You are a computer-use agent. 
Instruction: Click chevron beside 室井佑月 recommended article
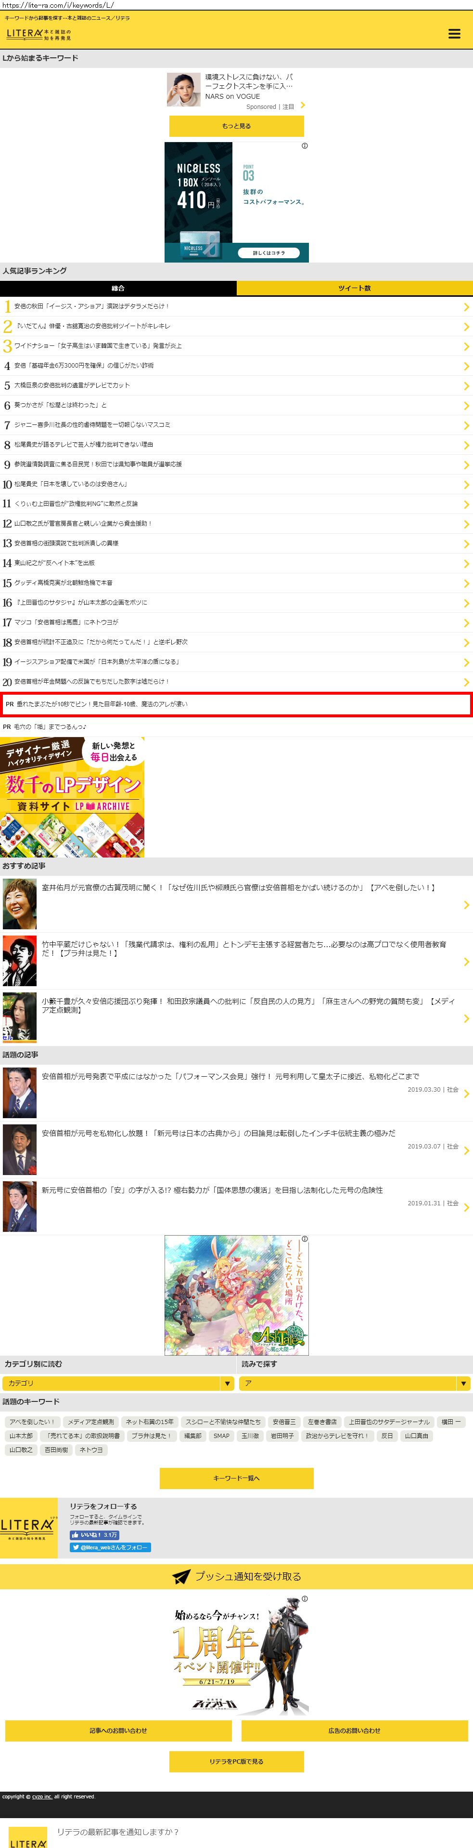click(467, 905)
